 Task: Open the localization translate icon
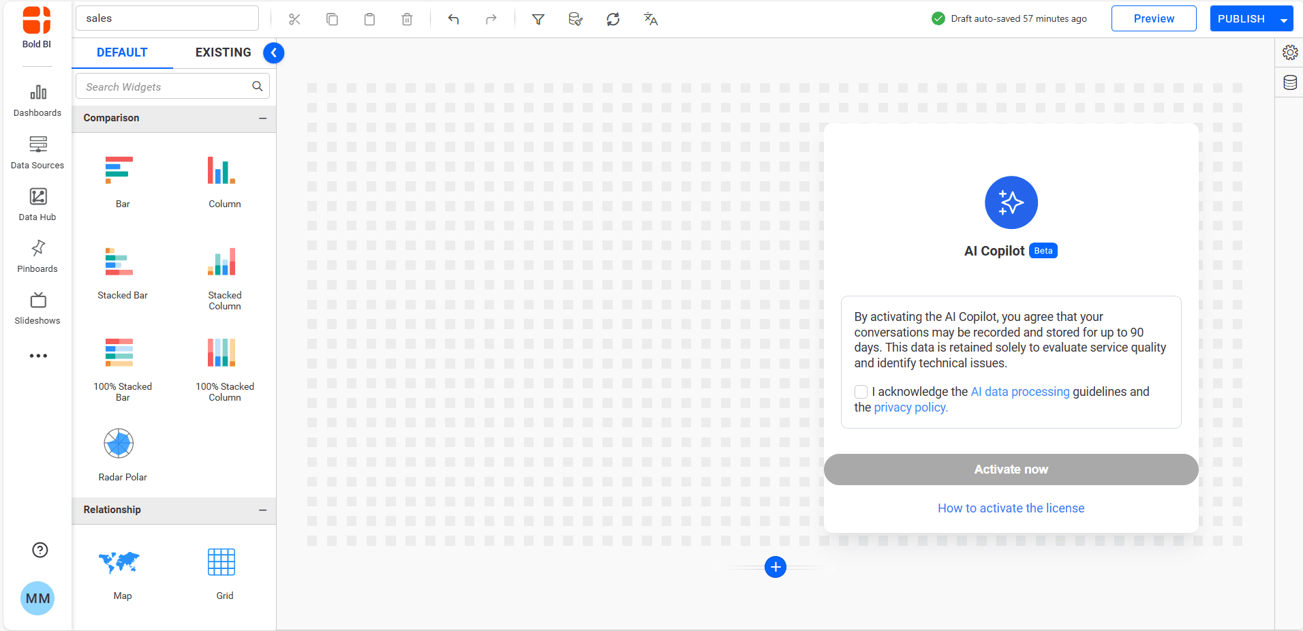click(650, 19)
